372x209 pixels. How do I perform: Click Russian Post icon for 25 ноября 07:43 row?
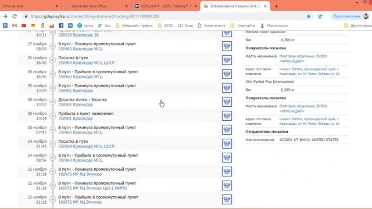227,130
